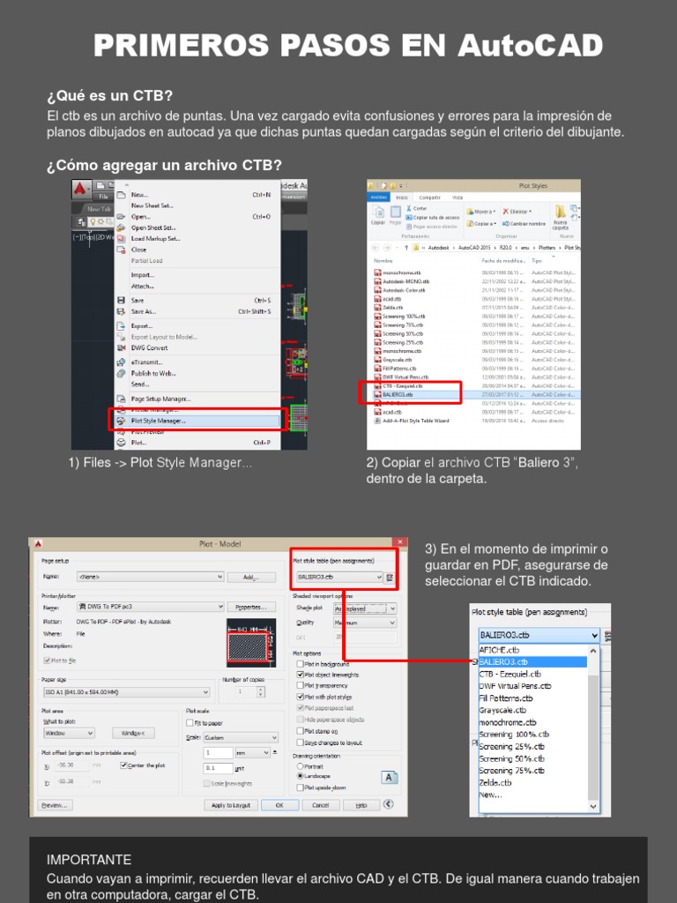This screenshot has height=903, width=677.
Task: Click the layer lightbulb icon in AutoCAD toolbar
Action: (x=93, y=221)
